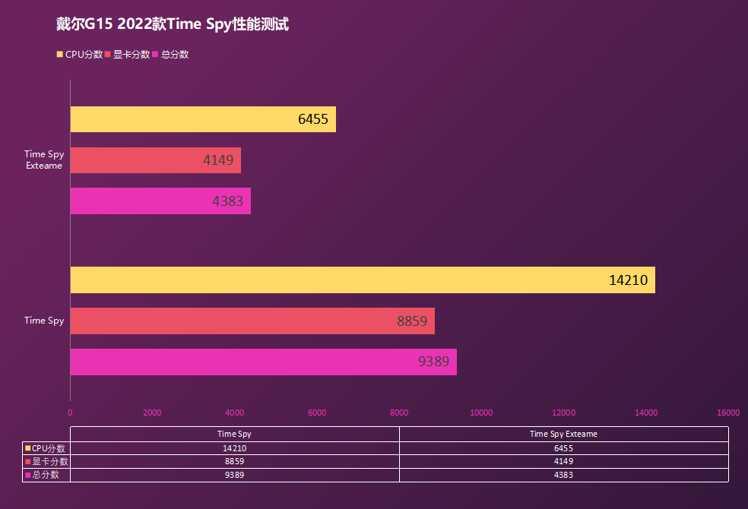Click the red 显卡分数 swatch in top legend

point(108,55)
